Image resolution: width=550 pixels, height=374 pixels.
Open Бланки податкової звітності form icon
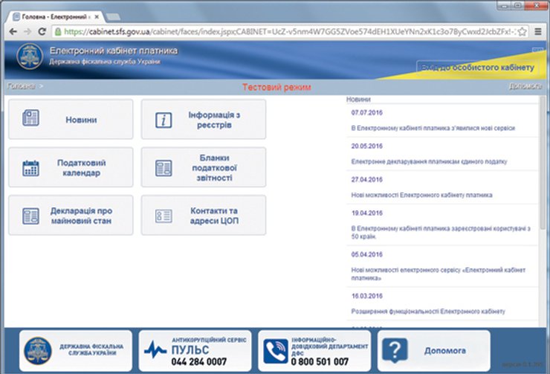[x=164, y=168]
